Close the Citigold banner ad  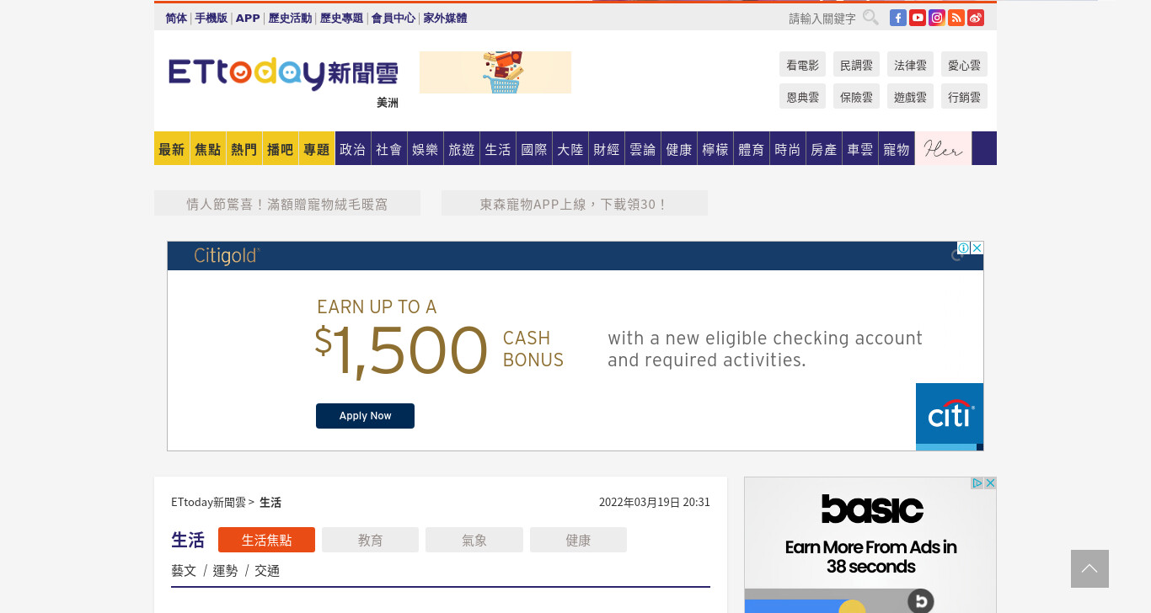point(977,248)
